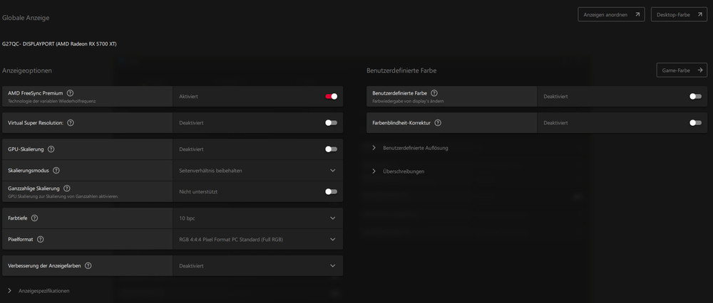Expand Benutzerdefinierte Auflösung section
Image resolution: width=713 pixels, height=303 pixels.
tap(410, 148)
